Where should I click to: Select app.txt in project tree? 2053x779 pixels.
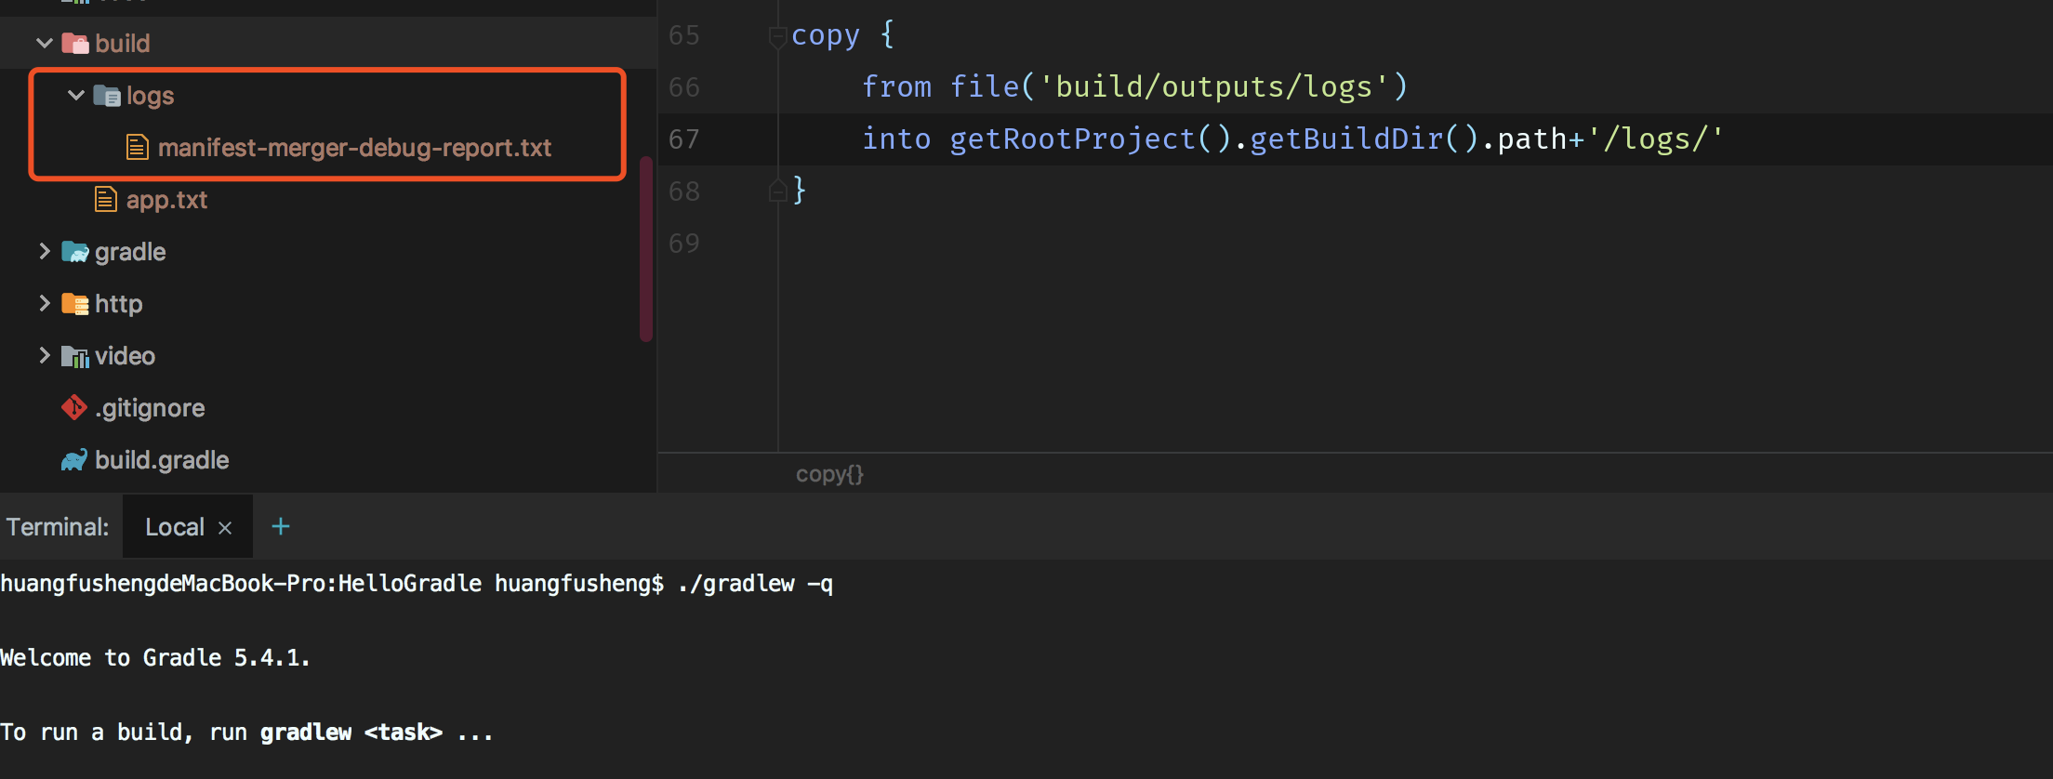coord(166,199)
